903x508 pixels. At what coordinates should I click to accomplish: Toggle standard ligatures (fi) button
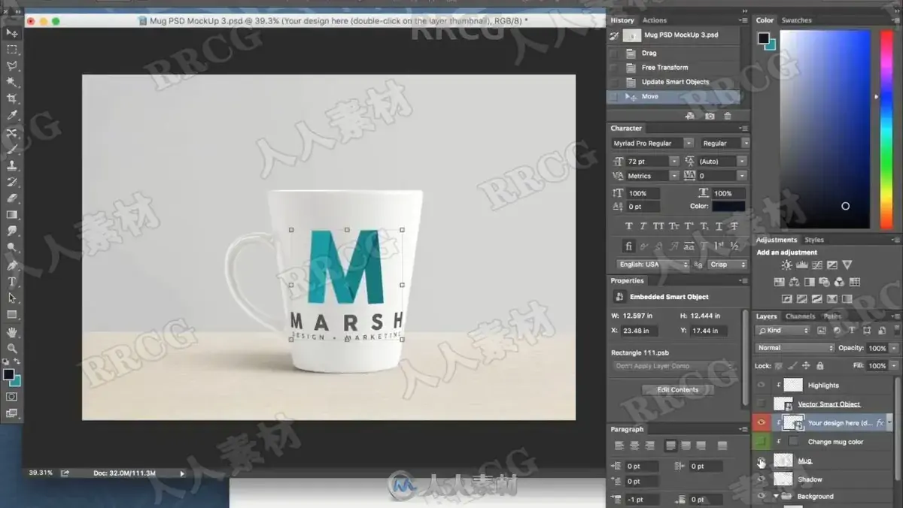(629, 246)
